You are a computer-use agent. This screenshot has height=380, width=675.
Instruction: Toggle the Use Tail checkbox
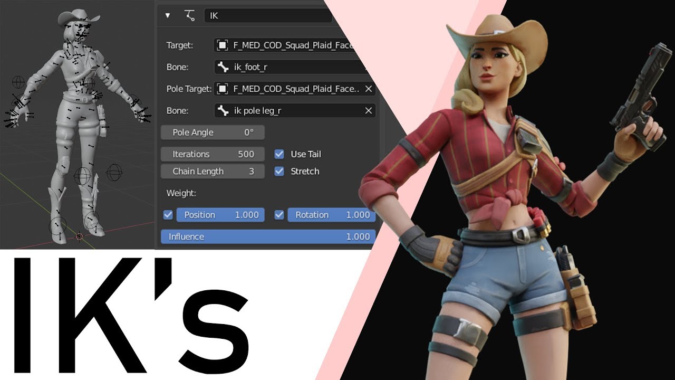[x=279, y=154]
